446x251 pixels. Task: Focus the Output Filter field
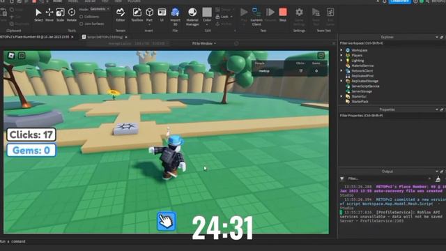click(x=389, y=178)
